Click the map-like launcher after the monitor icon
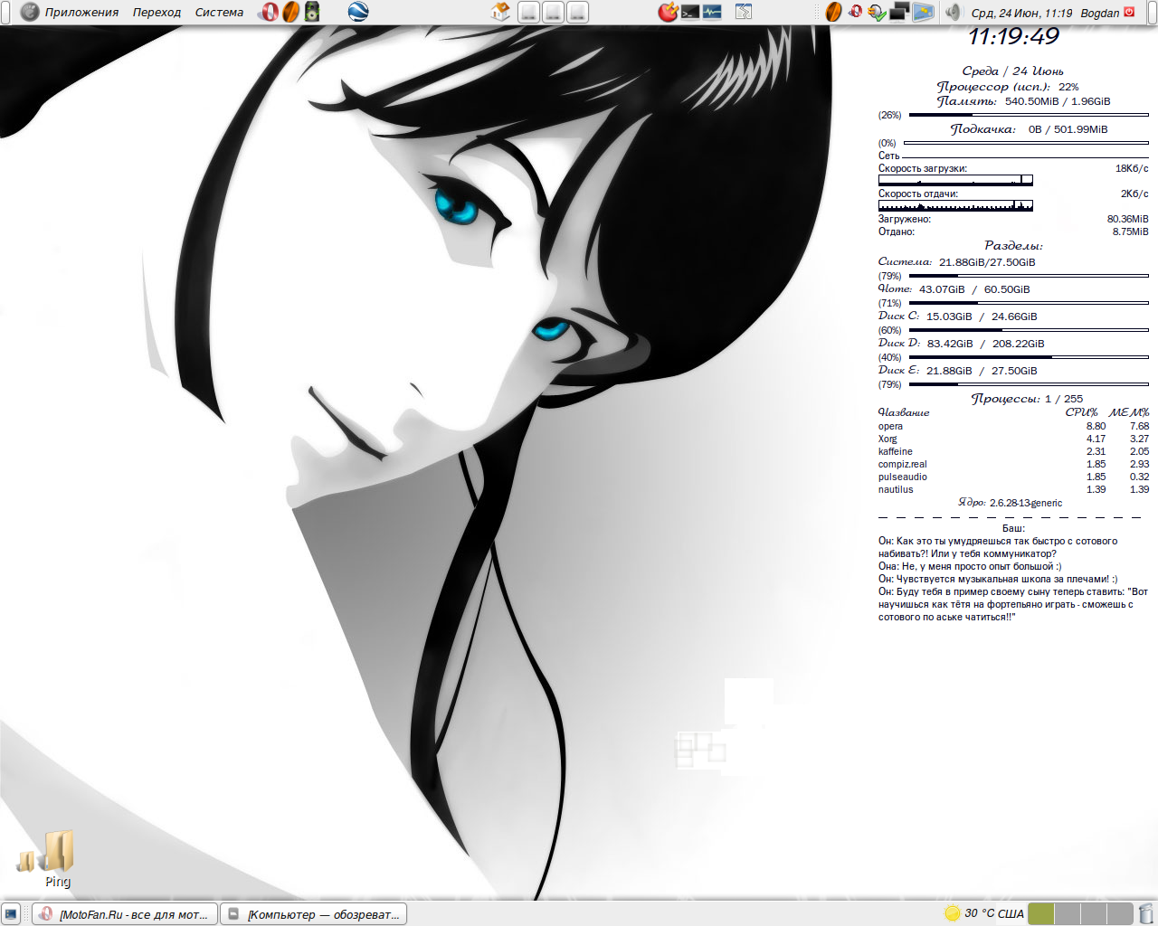Image resolution: width=1158 pixels, height=926 pixels. tap(744, 12)
